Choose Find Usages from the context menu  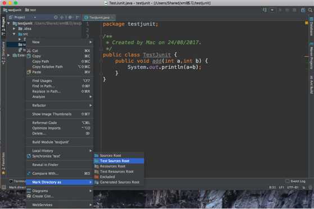click(60, 81)
